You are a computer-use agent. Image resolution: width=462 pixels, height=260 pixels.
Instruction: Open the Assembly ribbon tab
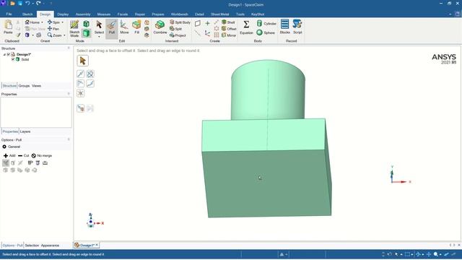[x=83, y=14]
